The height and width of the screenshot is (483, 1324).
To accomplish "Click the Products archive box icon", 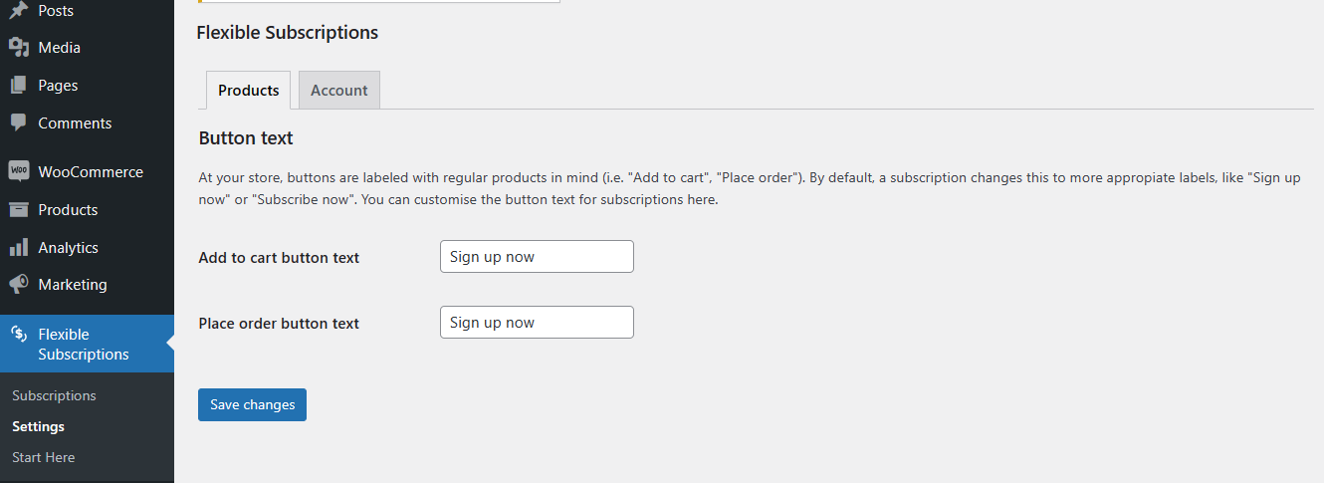I will pyautogui.click(x=18, y=210).
